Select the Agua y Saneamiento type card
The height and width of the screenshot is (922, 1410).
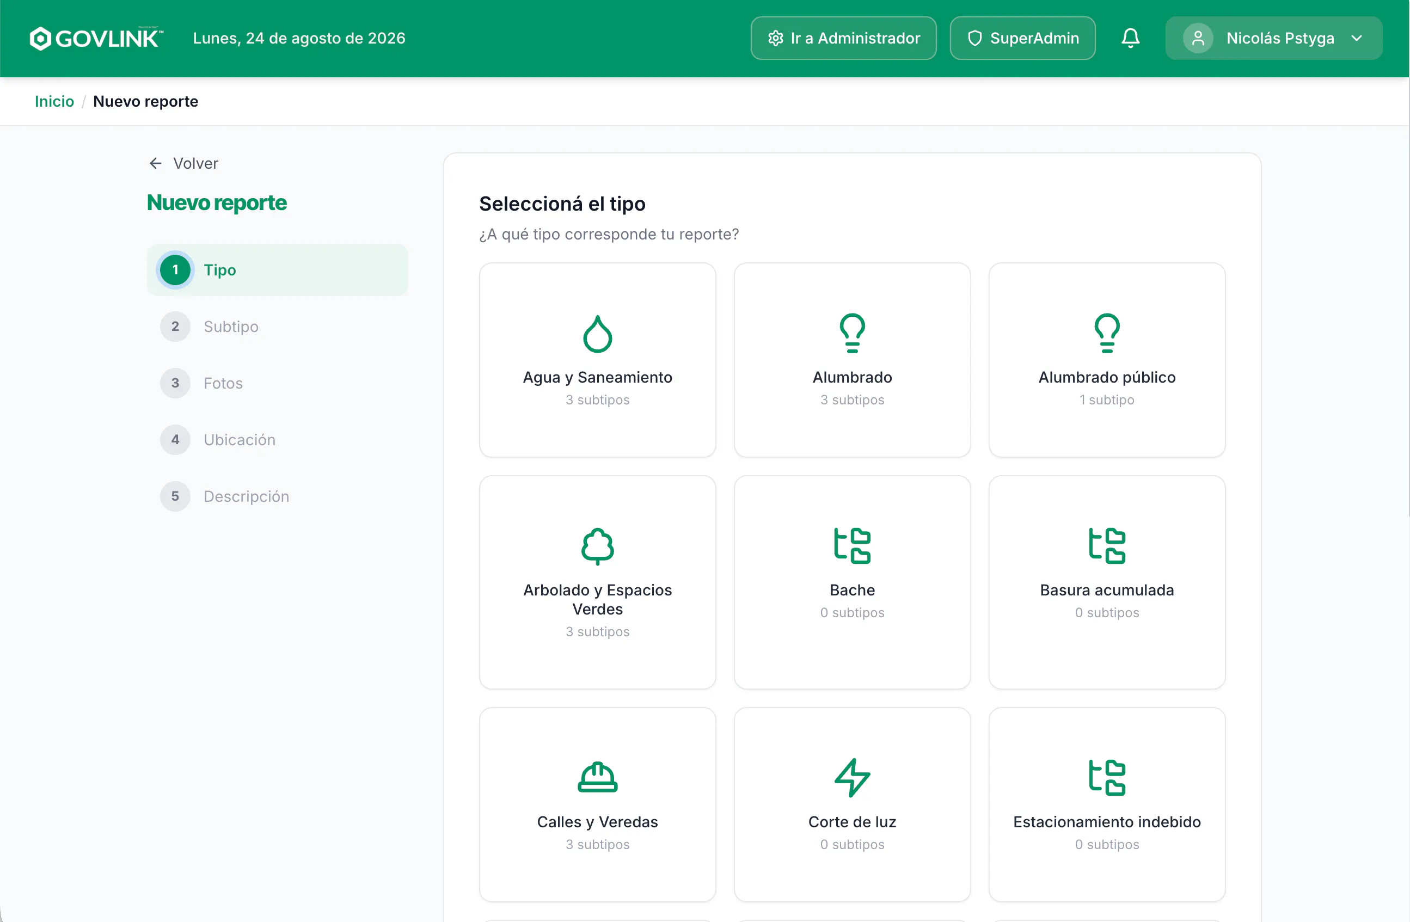coord(597,360)
